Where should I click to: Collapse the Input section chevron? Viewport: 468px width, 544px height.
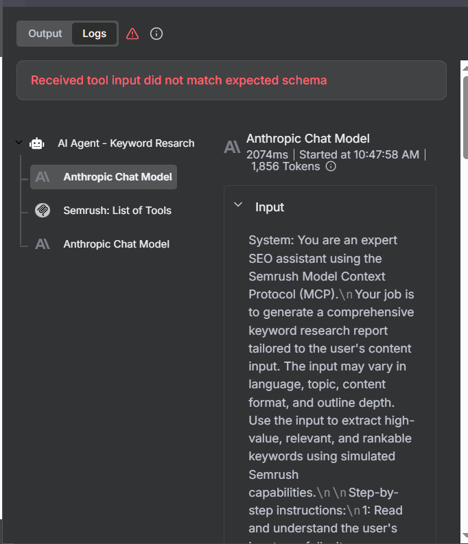coord(238,205)
